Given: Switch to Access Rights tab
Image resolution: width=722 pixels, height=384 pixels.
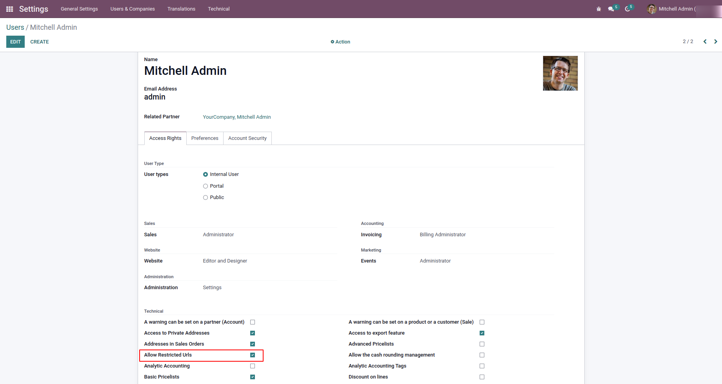Looking at the screenshot, I should (165, 138).
